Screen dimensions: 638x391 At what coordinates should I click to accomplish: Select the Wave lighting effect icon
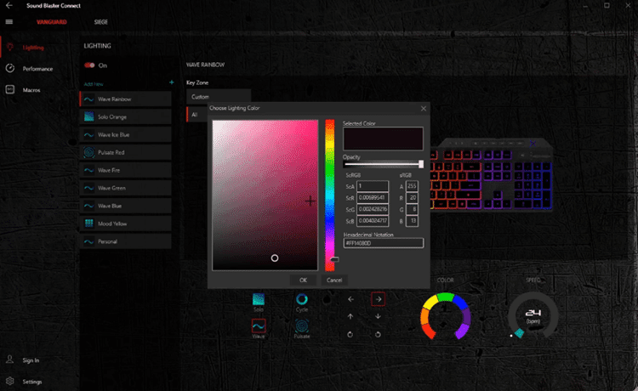coord(259,326)
